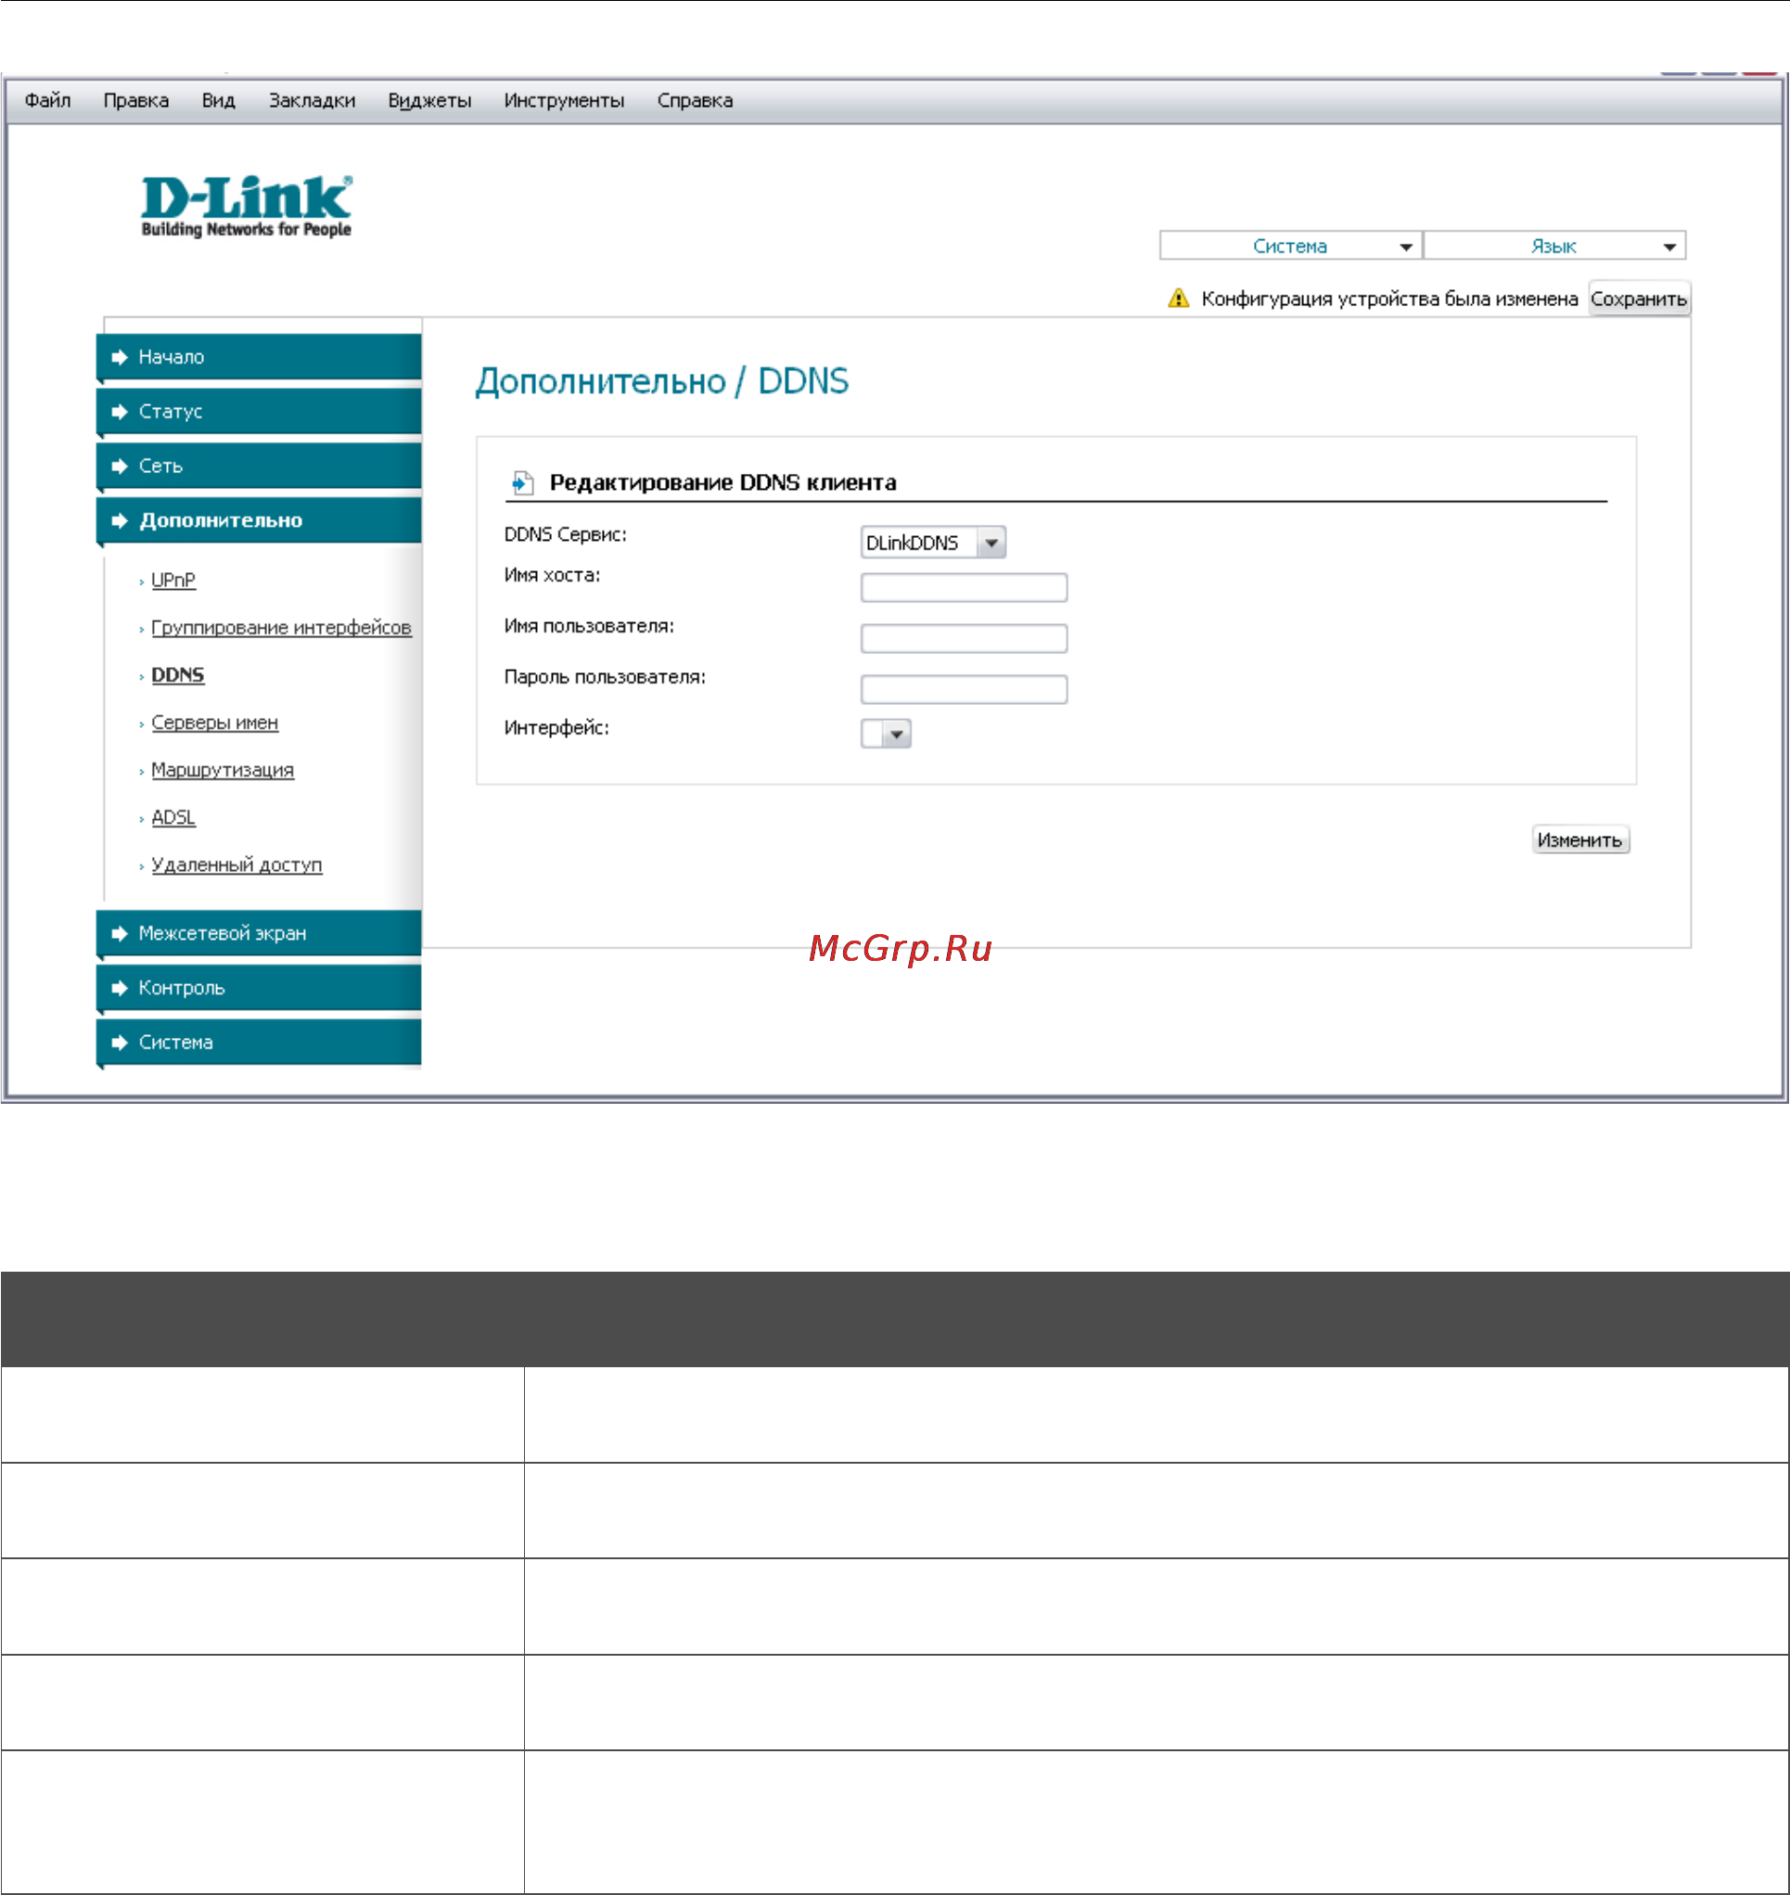Click the arrow icon beside Статус
The height and width of the screenshot is (1895, 1790).
click(x=120, y=411)
